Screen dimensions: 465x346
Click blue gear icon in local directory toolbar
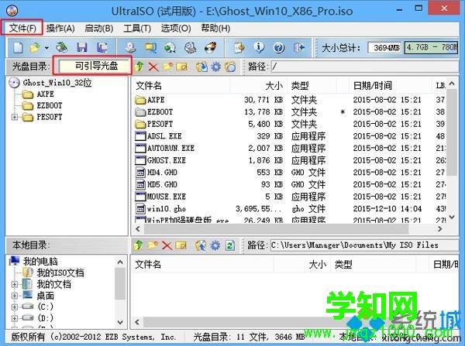tap(215, 245)
